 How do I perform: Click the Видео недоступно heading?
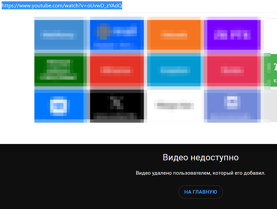pos(200,157)
